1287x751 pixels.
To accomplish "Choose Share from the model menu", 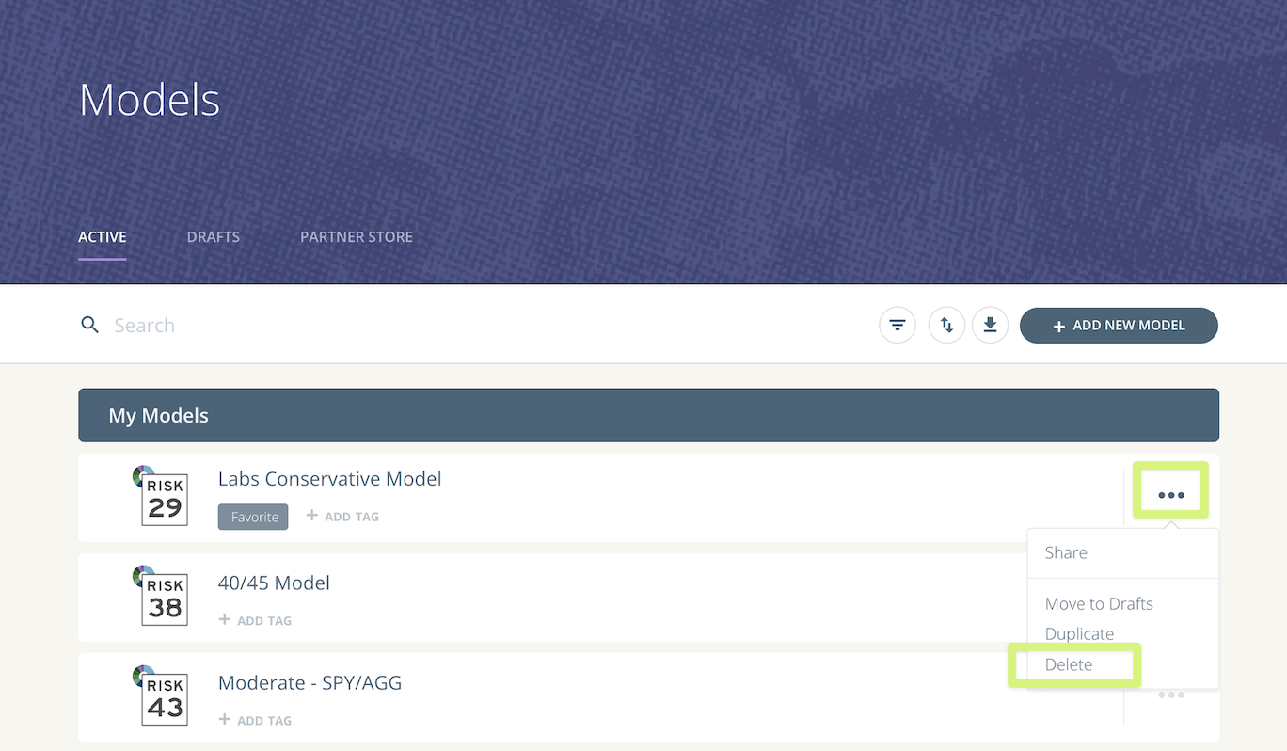I will point(1066,552).
